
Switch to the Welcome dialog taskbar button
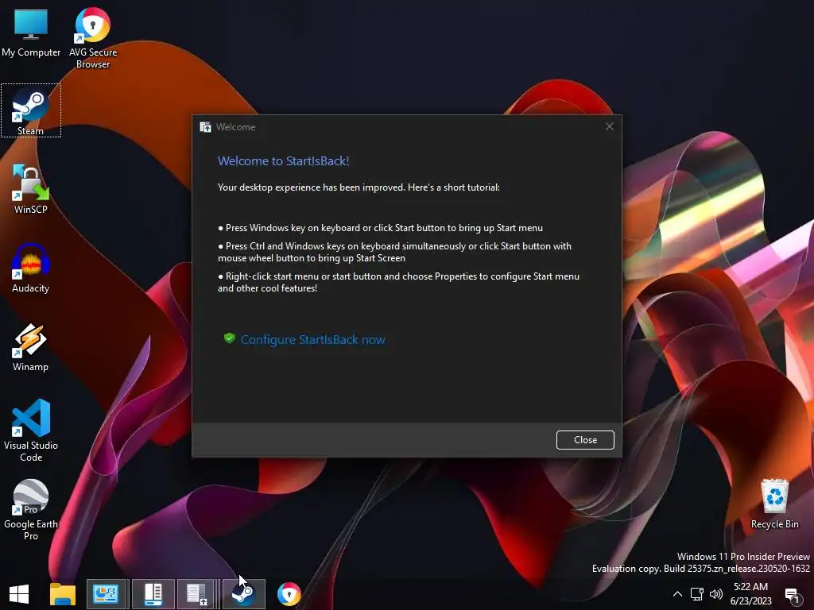point(197,594)
